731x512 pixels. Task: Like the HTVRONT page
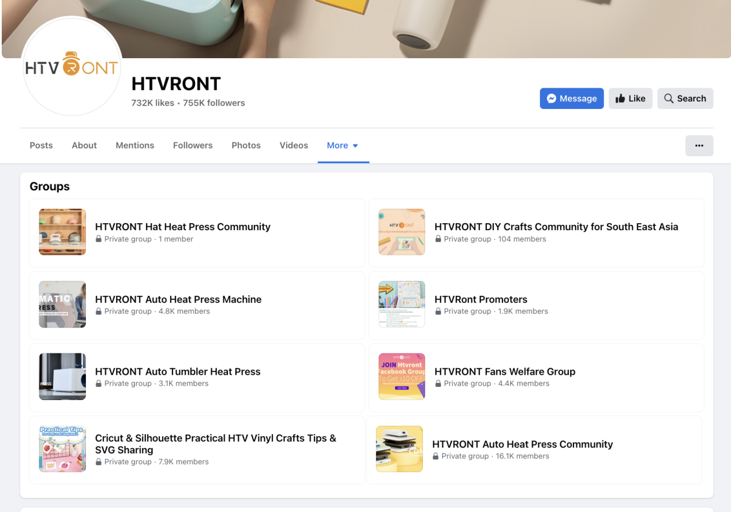[630, 99]
